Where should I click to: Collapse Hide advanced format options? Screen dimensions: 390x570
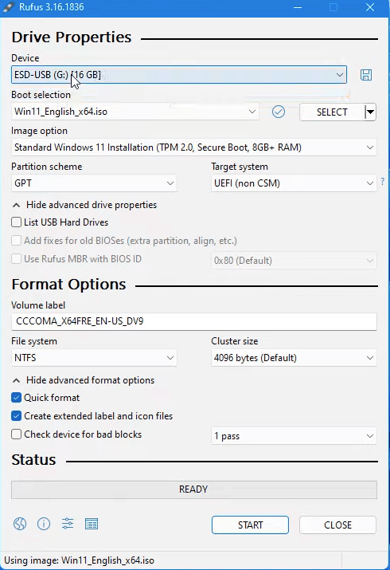(84, 380)
